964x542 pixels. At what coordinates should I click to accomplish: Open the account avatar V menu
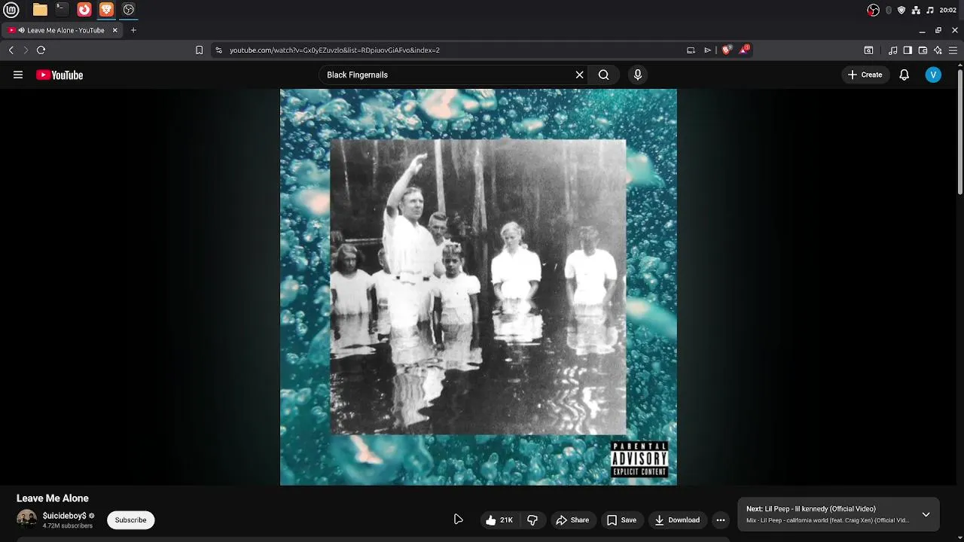click(933, 75)
